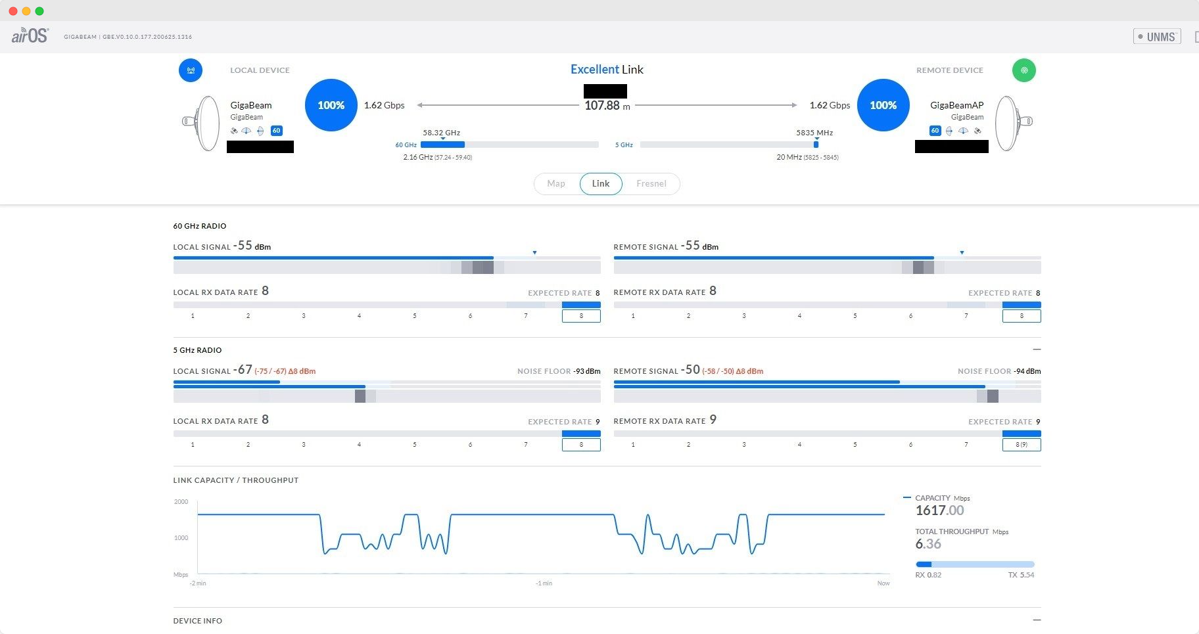Click the remote device azimuth alignment dish icon
This screenshot has height=634, width=1199.
[x=949, y=131]
